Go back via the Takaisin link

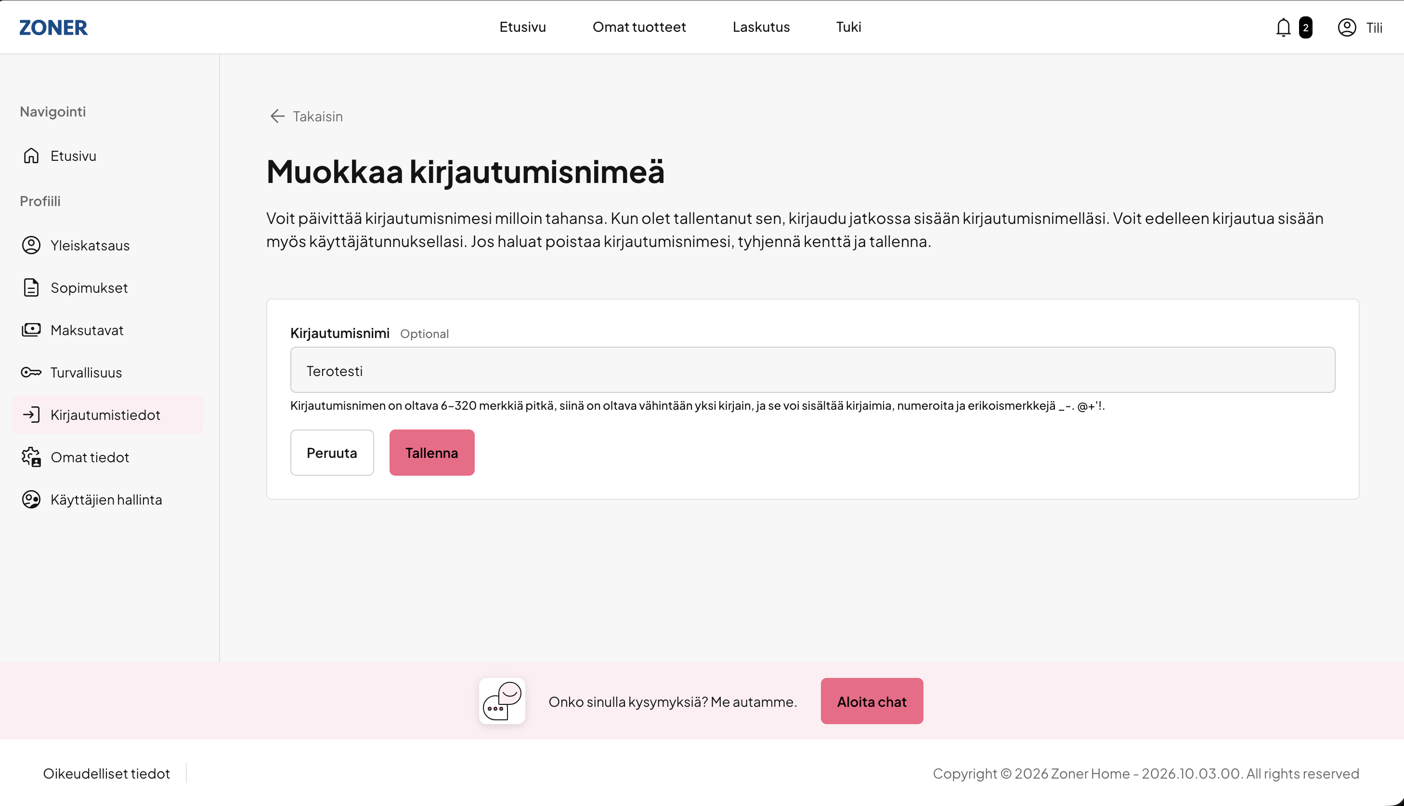tap(318, 116)
